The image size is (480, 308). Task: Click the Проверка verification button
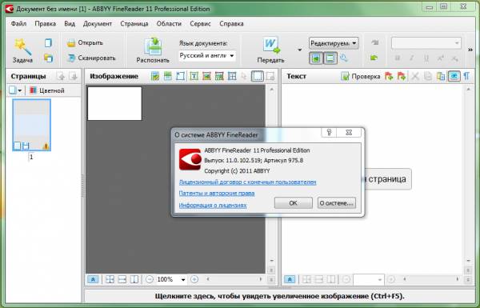pyautogui.click(x=360, y=76)
